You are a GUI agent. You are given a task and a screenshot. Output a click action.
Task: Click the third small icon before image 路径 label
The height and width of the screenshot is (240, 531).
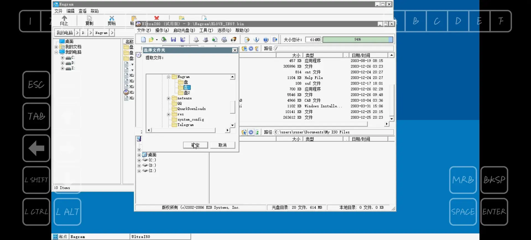(x=257, y=49)
